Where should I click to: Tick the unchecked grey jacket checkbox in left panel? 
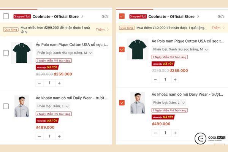tap(6, 106)
